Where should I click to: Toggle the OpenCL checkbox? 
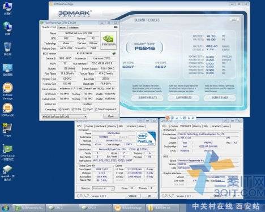(x=60, y=109)
